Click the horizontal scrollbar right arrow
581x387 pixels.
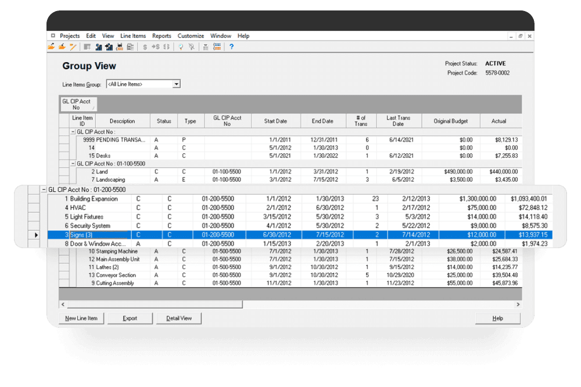click(517, 304)
